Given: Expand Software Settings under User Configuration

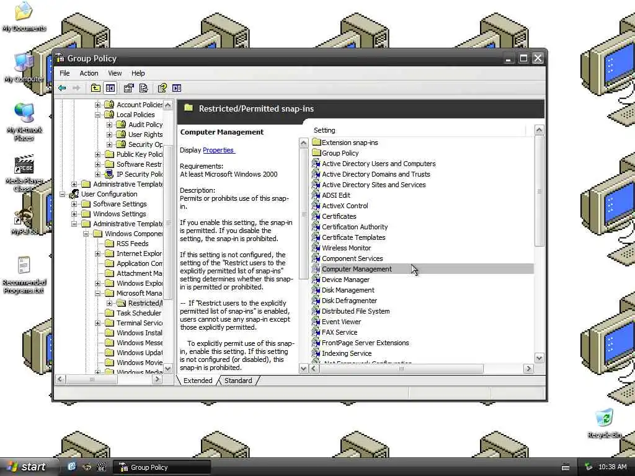Looking at the screenshot, I should click(74, 205).
